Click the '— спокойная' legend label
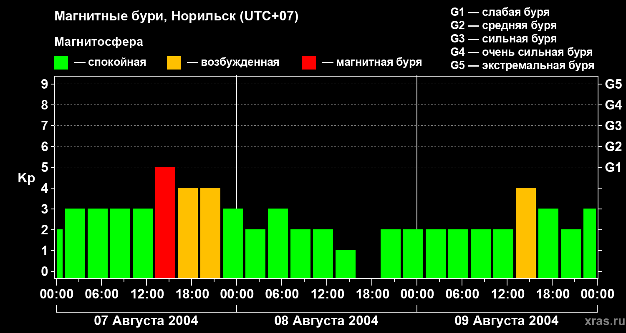626x333 pixels. pos(110,62)
